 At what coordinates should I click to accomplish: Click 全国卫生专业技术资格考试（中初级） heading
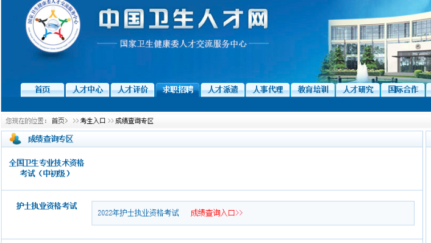click(x=46, y=168)
